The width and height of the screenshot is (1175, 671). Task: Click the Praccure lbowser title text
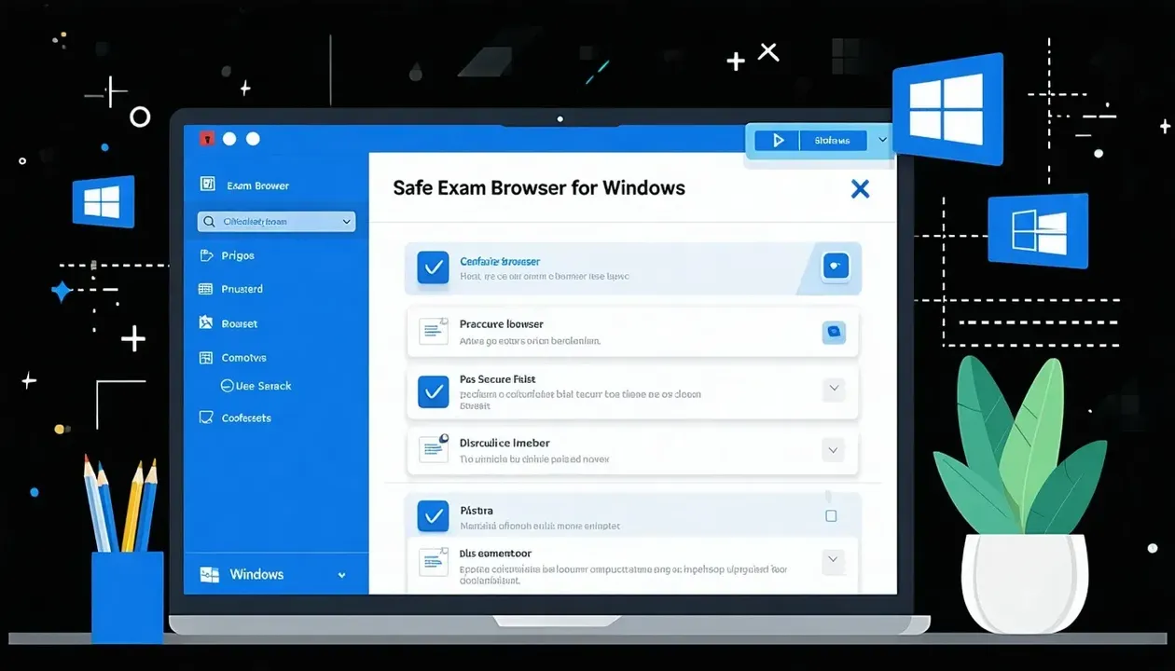pyautogui.click(x=502, y=323)
